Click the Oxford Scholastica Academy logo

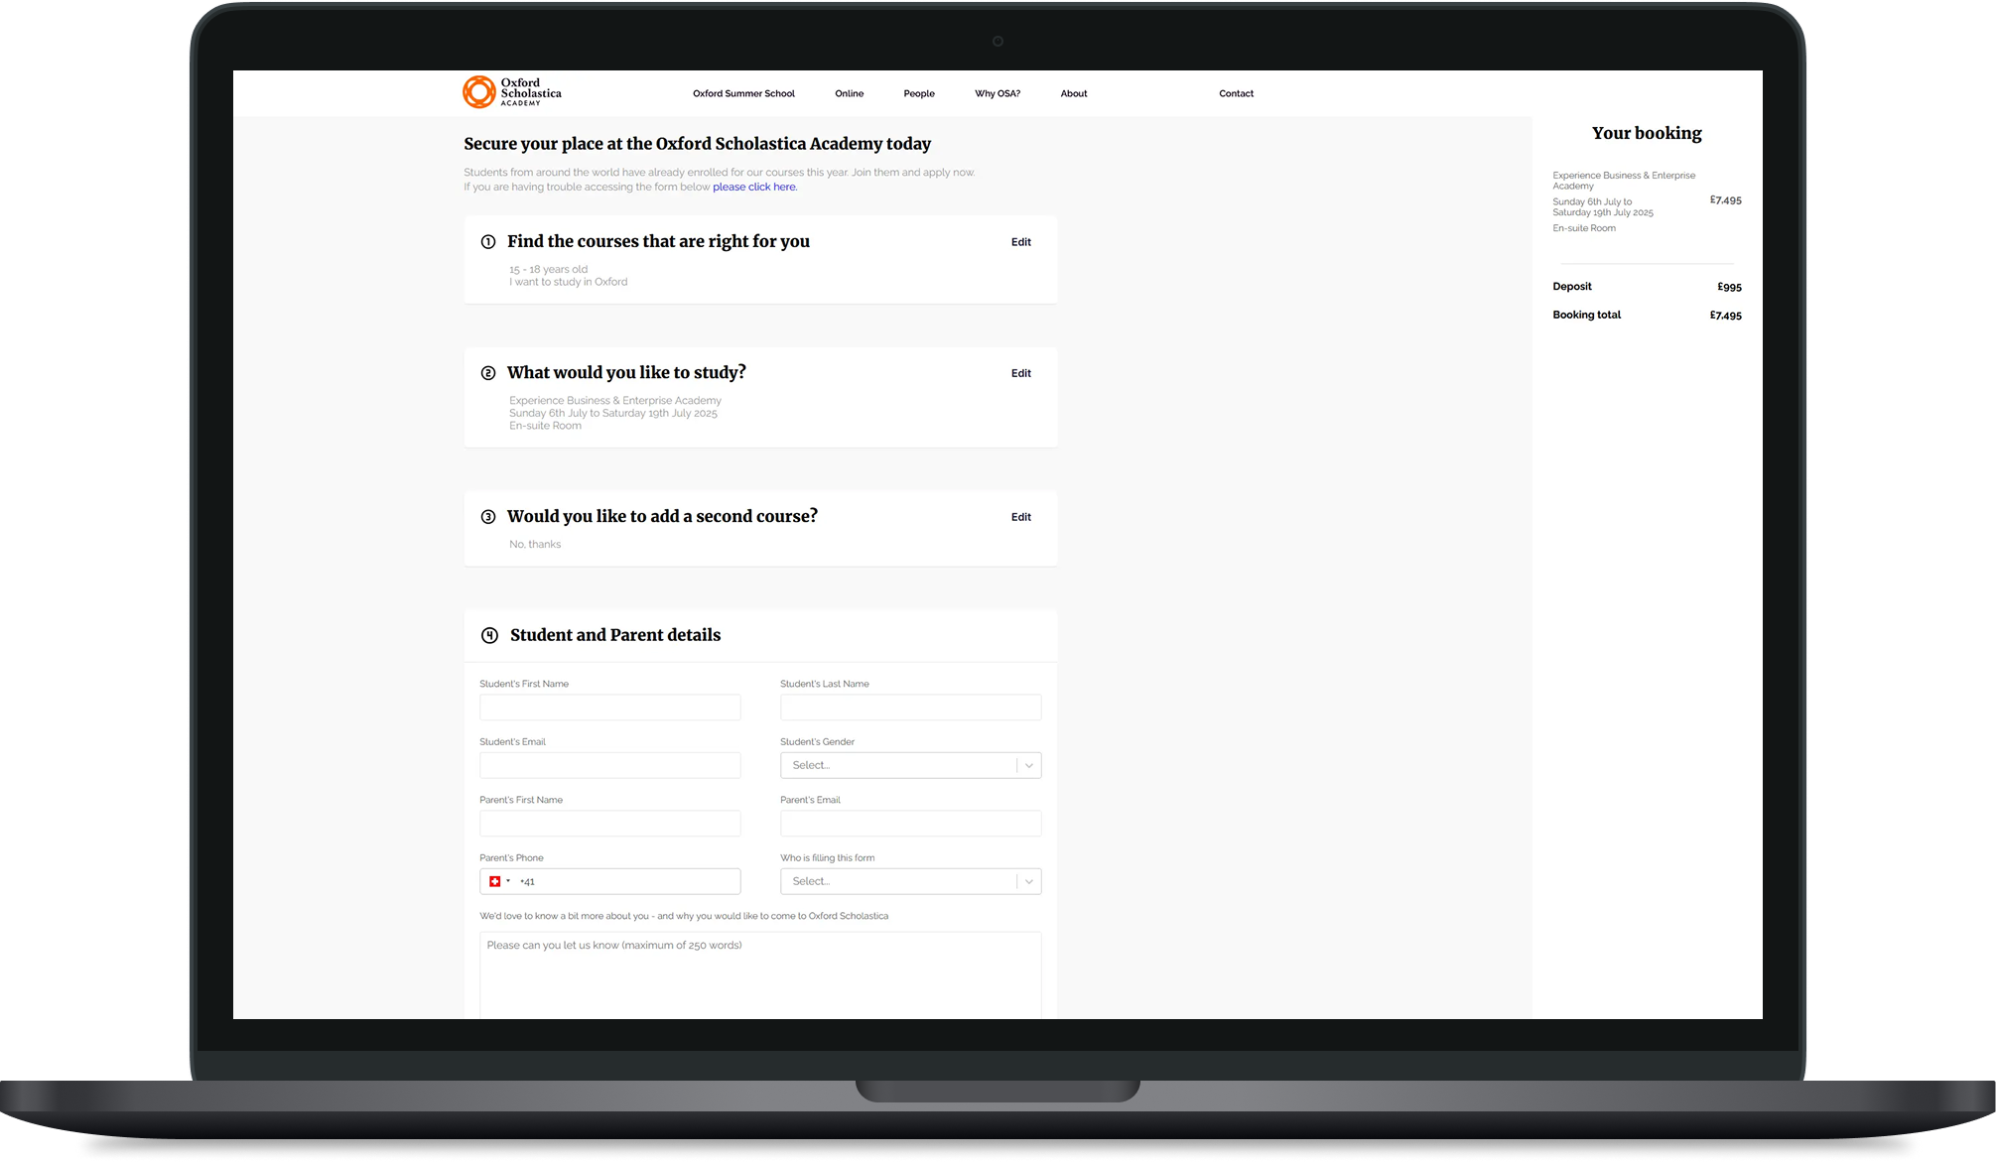511,92
